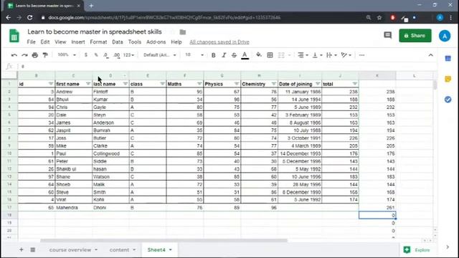Open the font family dropdown
This screenshot has height=258, width=459.
point(160,55)
